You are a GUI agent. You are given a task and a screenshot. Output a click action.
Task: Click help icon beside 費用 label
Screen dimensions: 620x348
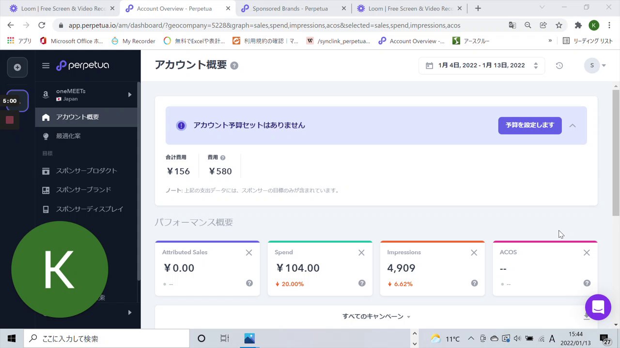pyautogui.click(x=223, y=158)
